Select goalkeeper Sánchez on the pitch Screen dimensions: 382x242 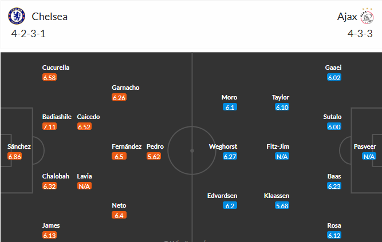point(19,146)
